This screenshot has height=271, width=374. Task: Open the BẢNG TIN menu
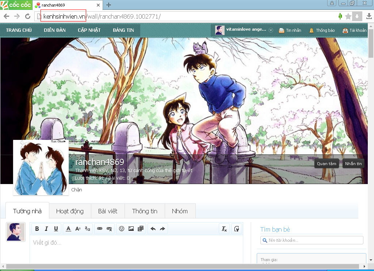point(123,30)
